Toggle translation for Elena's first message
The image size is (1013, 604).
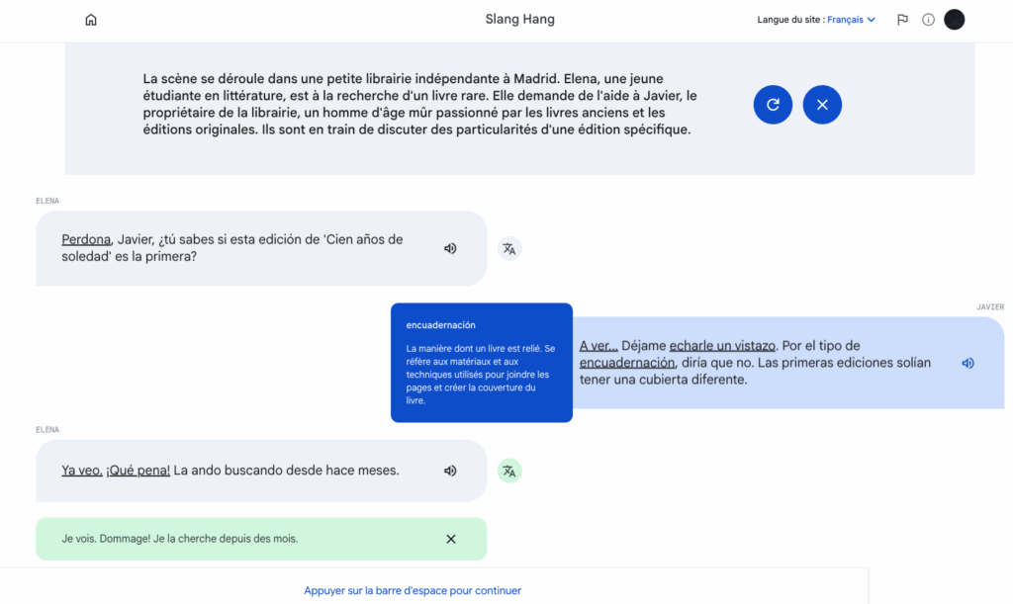[x=509, y=249]
